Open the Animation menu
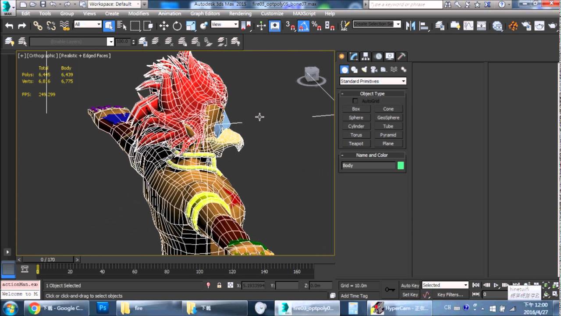Image resolution: width=561 pixels, height=316 pixels. pyautogui.click(x=170, y=14)
